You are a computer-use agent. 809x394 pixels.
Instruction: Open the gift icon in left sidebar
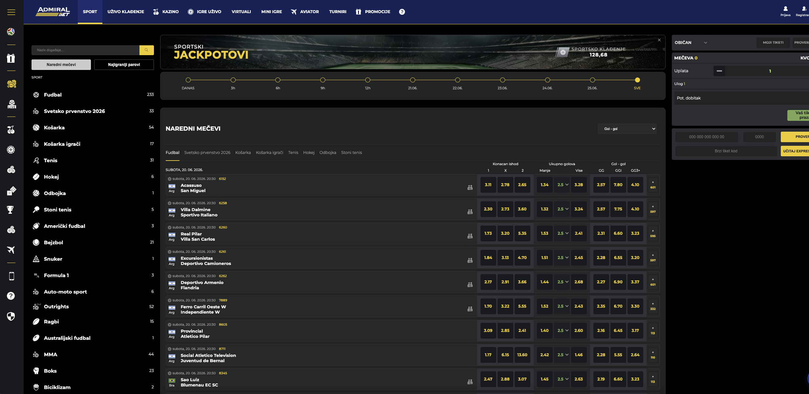pos(11,58)
